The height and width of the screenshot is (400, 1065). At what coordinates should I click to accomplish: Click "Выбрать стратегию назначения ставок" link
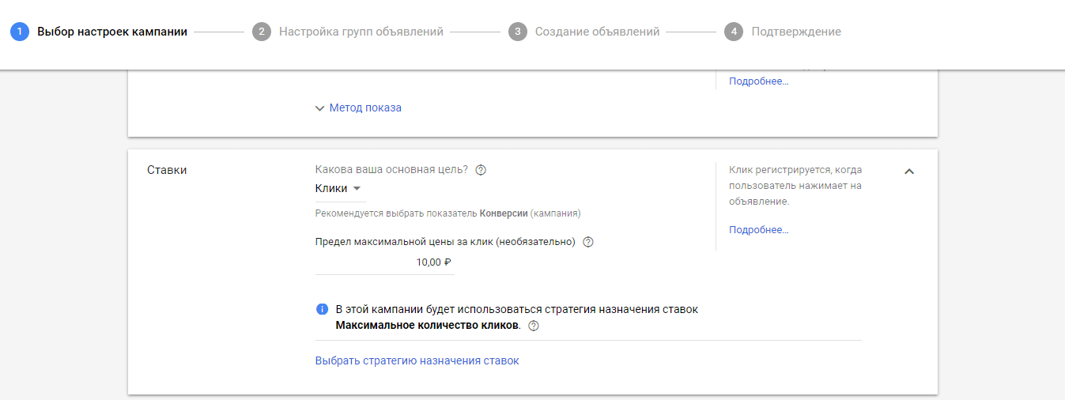[x=417, y=360]
